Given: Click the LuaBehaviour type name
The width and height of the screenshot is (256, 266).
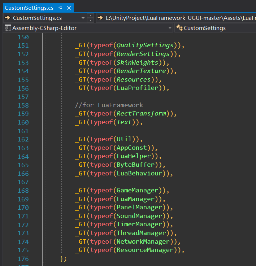Looking at the screenshot, I should coord(139,173).
